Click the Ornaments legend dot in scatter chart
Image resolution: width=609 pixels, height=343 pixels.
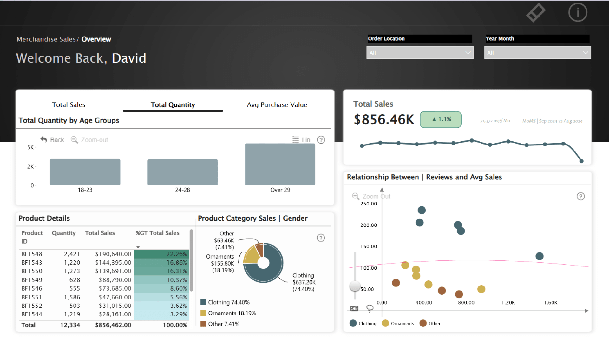[385, 323]
